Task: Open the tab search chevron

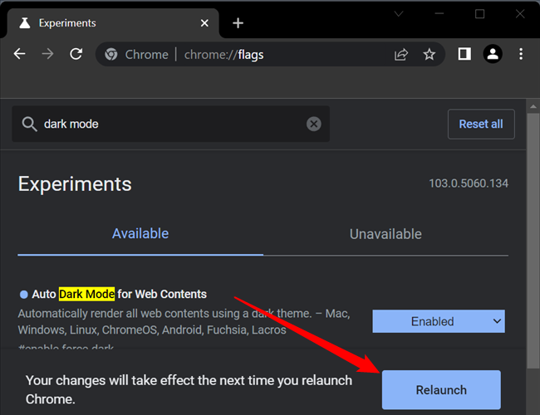Action: click(x=399, y=14)
